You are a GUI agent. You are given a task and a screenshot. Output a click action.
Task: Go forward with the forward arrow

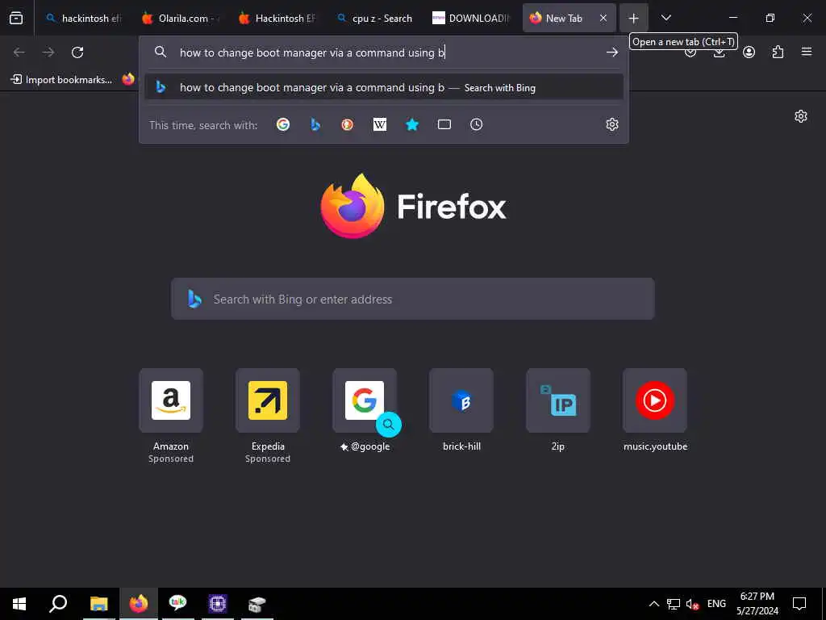[48, 52]
